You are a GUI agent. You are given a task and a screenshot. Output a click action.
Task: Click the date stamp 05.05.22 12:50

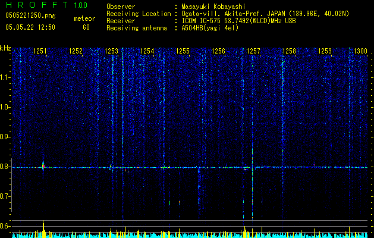pos(30,27)
